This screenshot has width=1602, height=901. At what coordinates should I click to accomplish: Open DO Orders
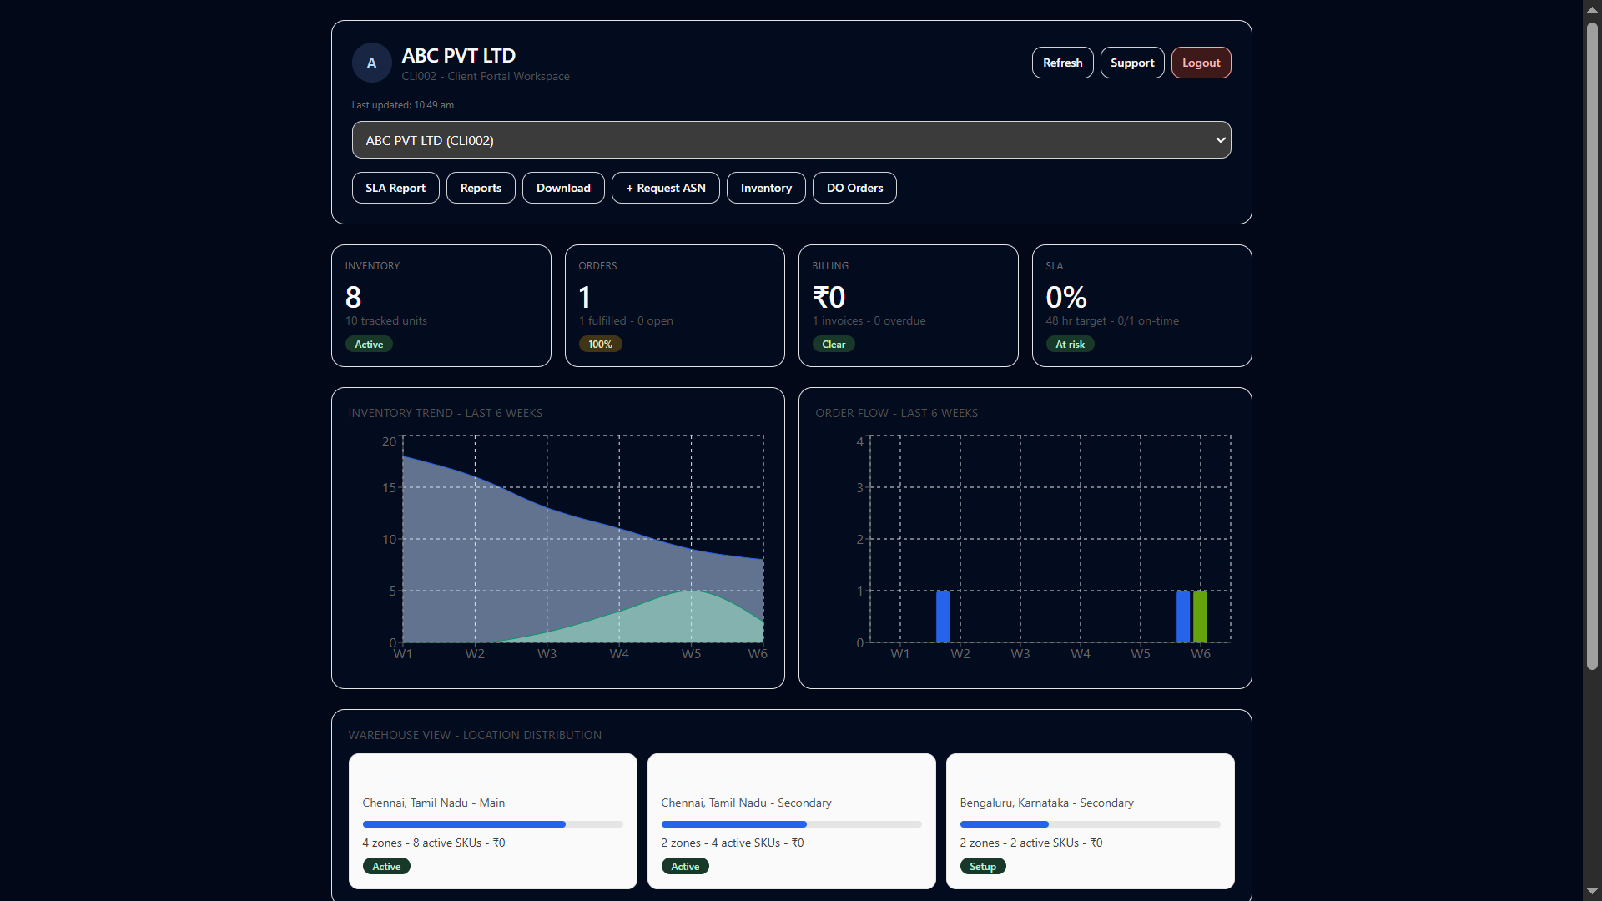pos(854,188)
